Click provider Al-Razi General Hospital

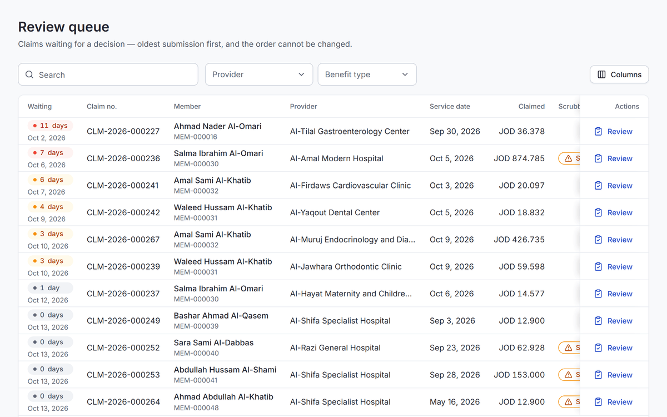(335, 348)
